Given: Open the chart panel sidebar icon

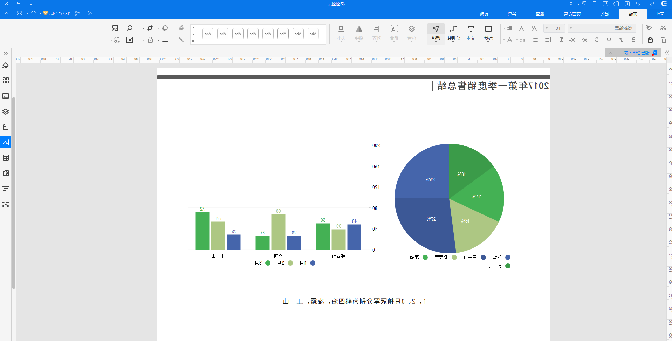Looking at the screenshot, I should [x=6, y=142].
